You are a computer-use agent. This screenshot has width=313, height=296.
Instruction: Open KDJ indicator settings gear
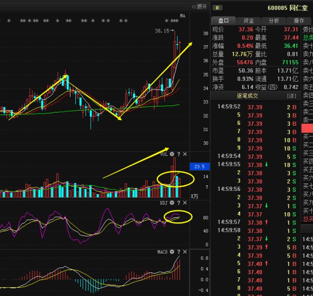click(172, 203)
